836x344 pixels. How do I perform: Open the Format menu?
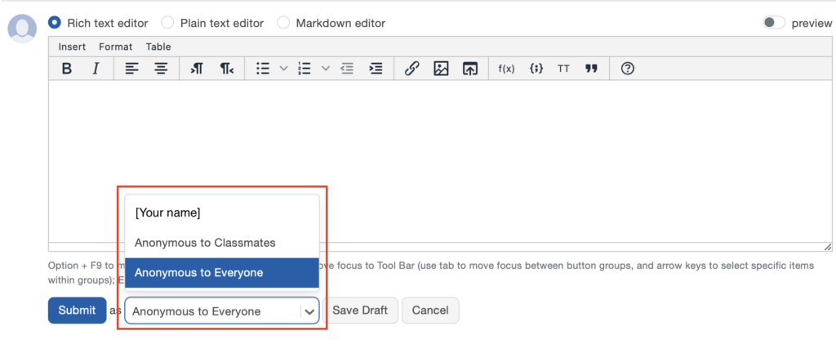coord(115,47)
